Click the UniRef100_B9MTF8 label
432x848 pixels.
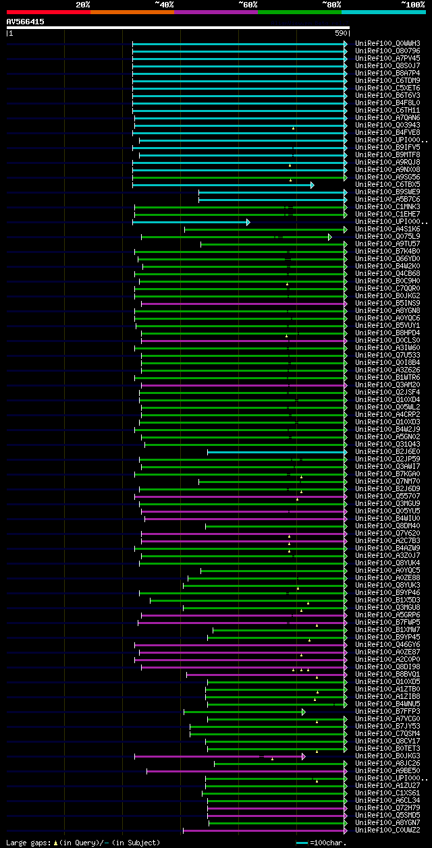387,154
